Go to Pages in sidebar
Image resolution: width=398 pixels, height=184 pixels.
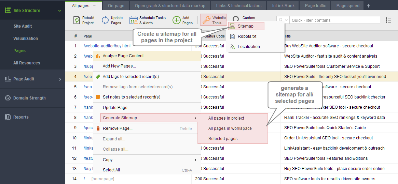19,51
